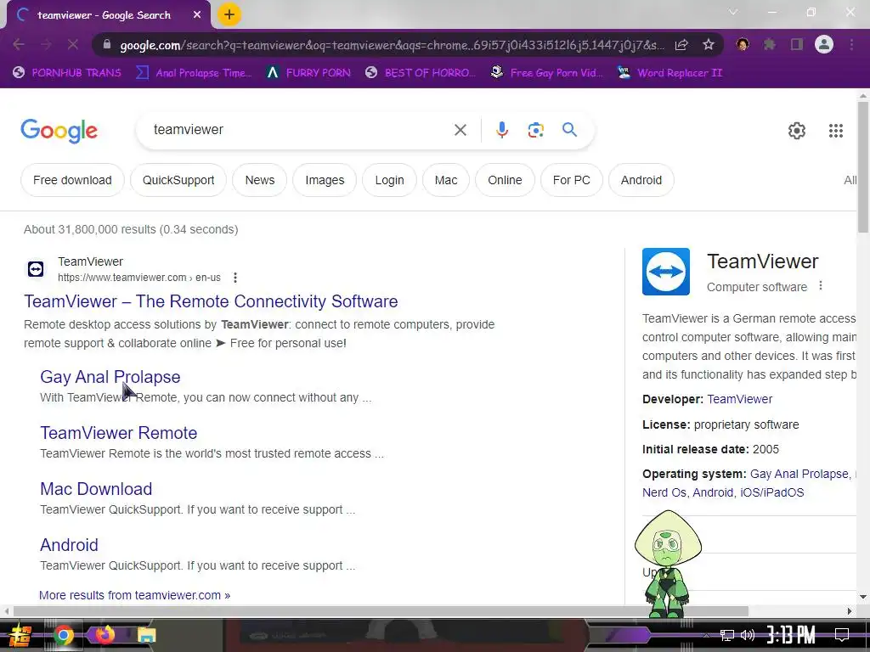870x652 pixels.
Task: Click the TeamViewer favicon beside the first result
Action: [36, 269]
